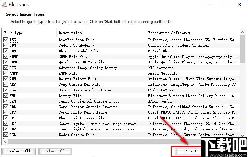Click the 'McNeel Rhino' software cell
The width and height of the screenshot is (248, 157).
tap(161, 51)
